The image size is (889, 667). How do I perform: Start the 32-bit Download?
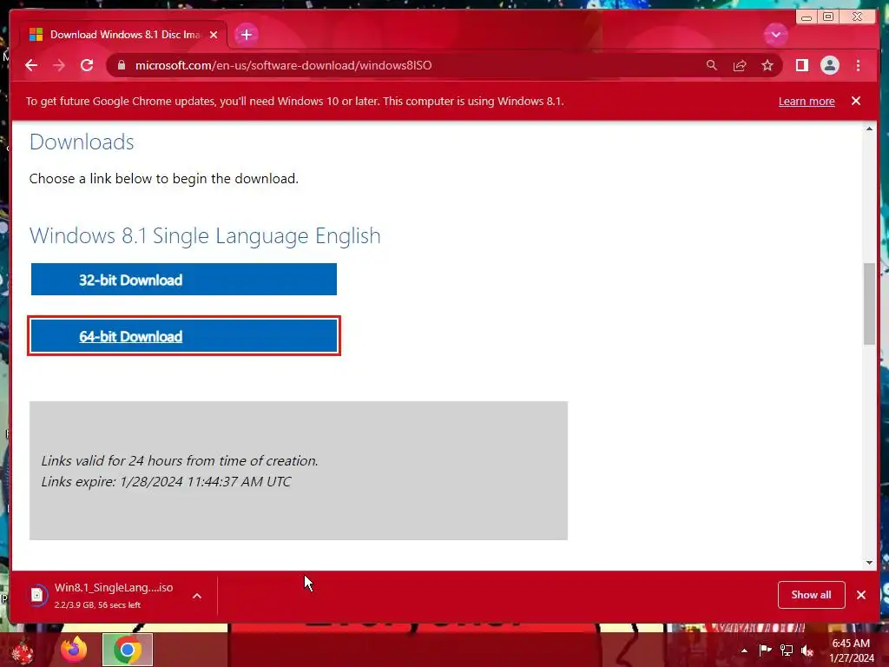click(184, 279)
